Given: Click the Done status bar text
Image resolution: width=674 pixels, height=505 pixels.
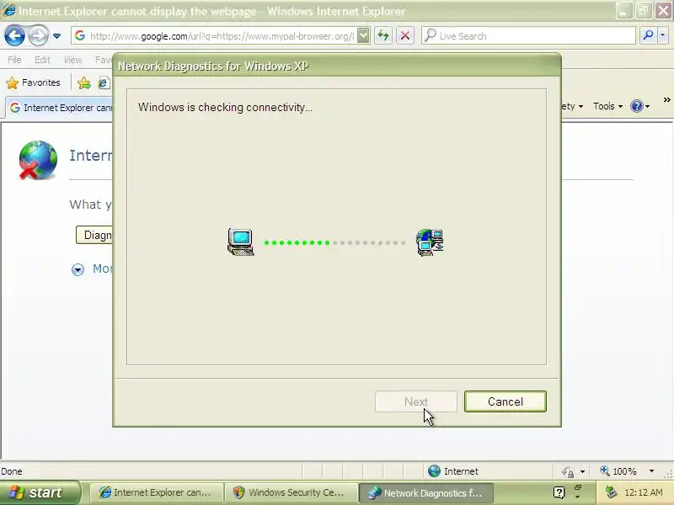Looking at the screenshot, I should [12, 471].
